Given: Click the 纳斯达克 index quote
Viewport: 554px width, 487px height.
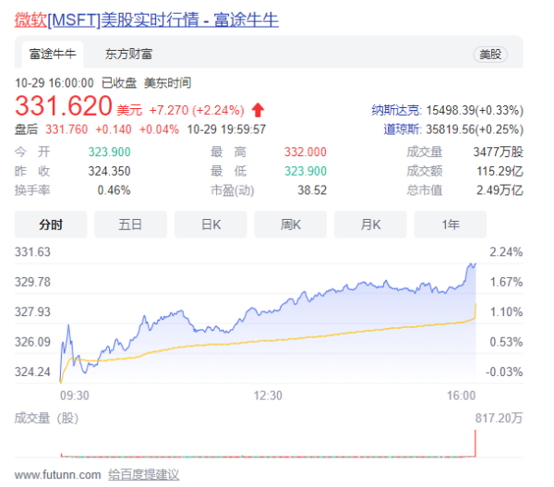Looking at the screenshot, I should [447, 110].
